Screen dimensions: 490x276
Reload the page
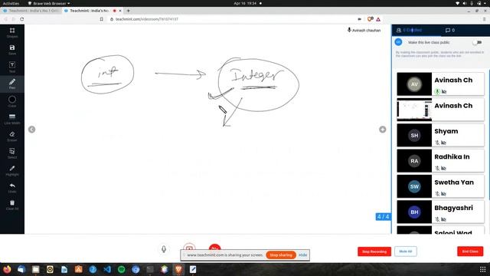(22, 19)
